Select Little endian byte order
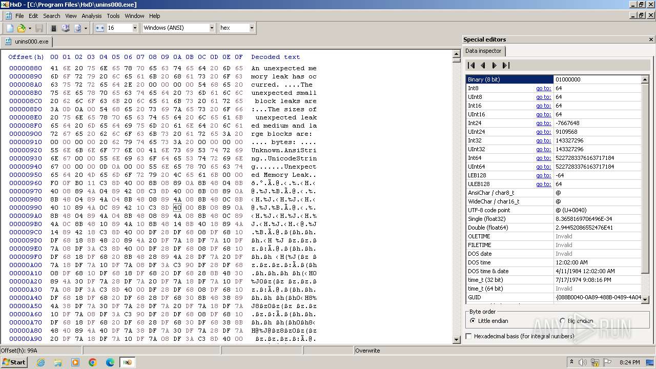 (489, 321)
